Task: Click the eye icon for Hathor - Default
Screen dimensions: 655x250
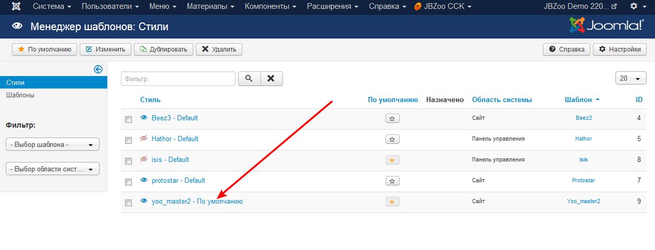Action: click(144, 139)
